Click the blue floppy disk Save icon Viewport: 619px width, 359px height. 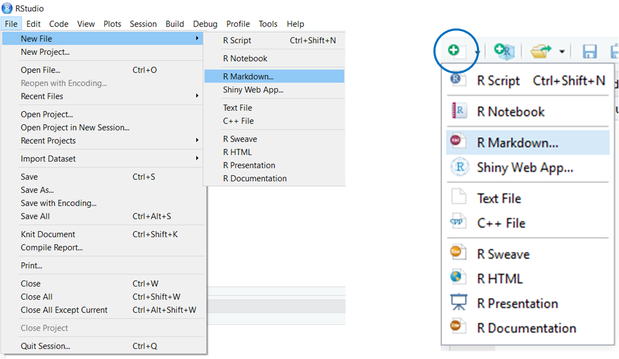click(589, 51)
